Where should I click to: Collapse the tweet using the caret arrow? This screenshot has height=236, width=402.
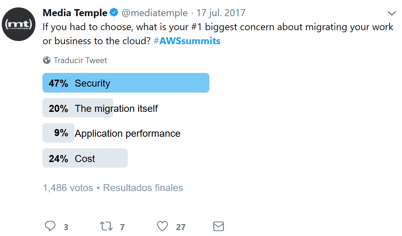click(x=392, y=13)
